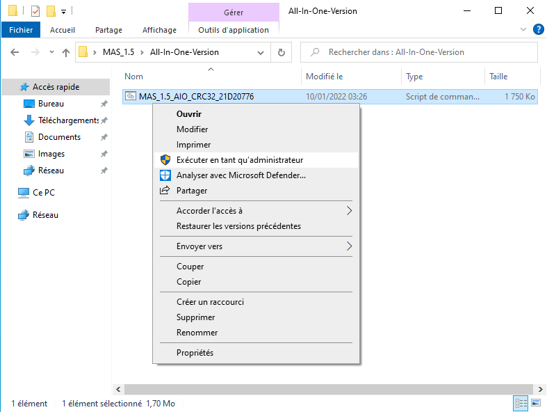Image resolution: width=547 pixels, height=412 pixels.
Task: Click the pin icon next to Images
Action: tap(104, 154)
